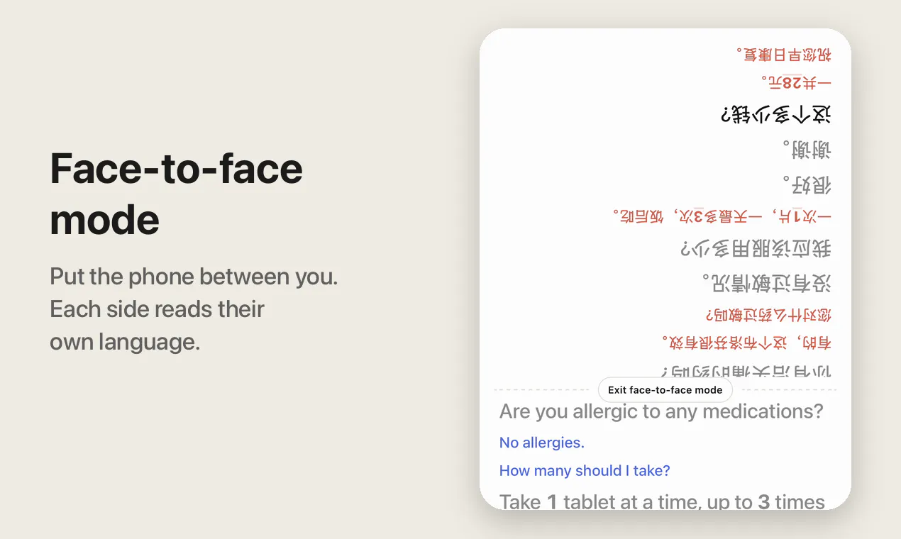The image size is (901, 539).
Task: Click the 'How many should I take?' line
Action: (585, 470)
